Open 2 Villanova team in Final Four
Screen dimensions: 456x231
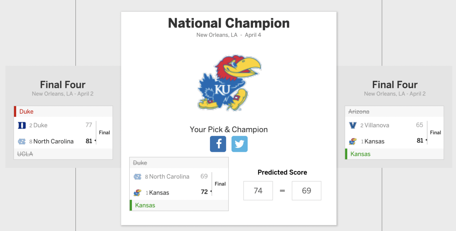[x=375, y=125]
